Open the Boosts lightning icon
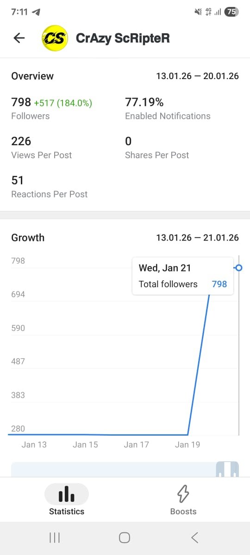Image resolution: width=250 pixels, height=555 pixels. click(x=183, y=494)
